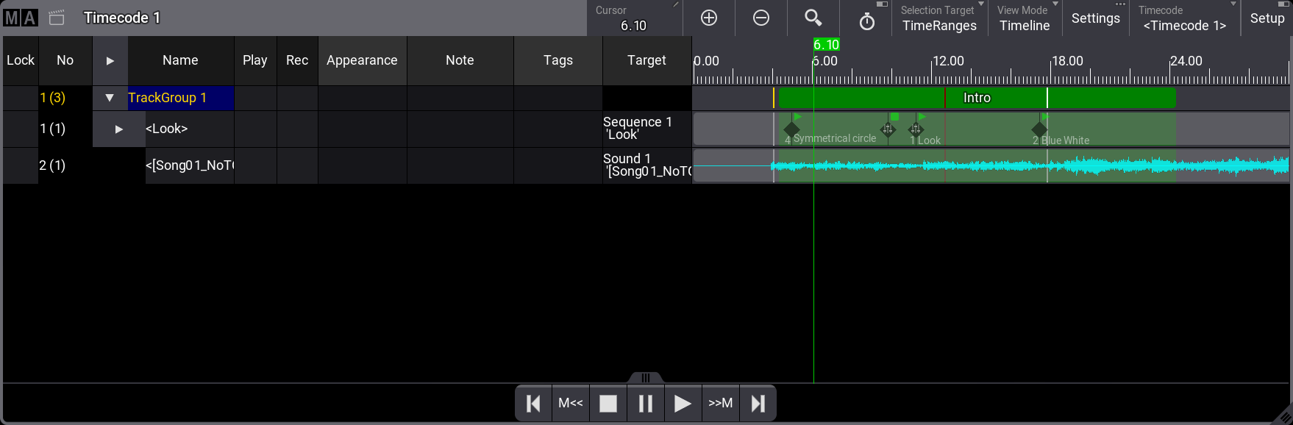Click the zoom in plus icon
The width and height of the screenshot is (1293, 425).
[709, 18]
